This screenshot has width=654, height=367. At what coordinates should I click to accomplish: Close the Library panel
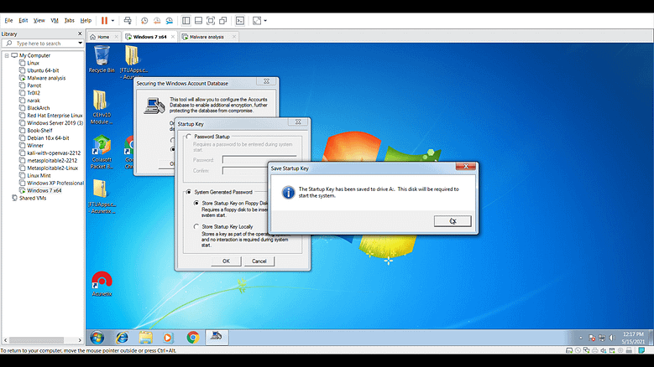click(80, 34)
